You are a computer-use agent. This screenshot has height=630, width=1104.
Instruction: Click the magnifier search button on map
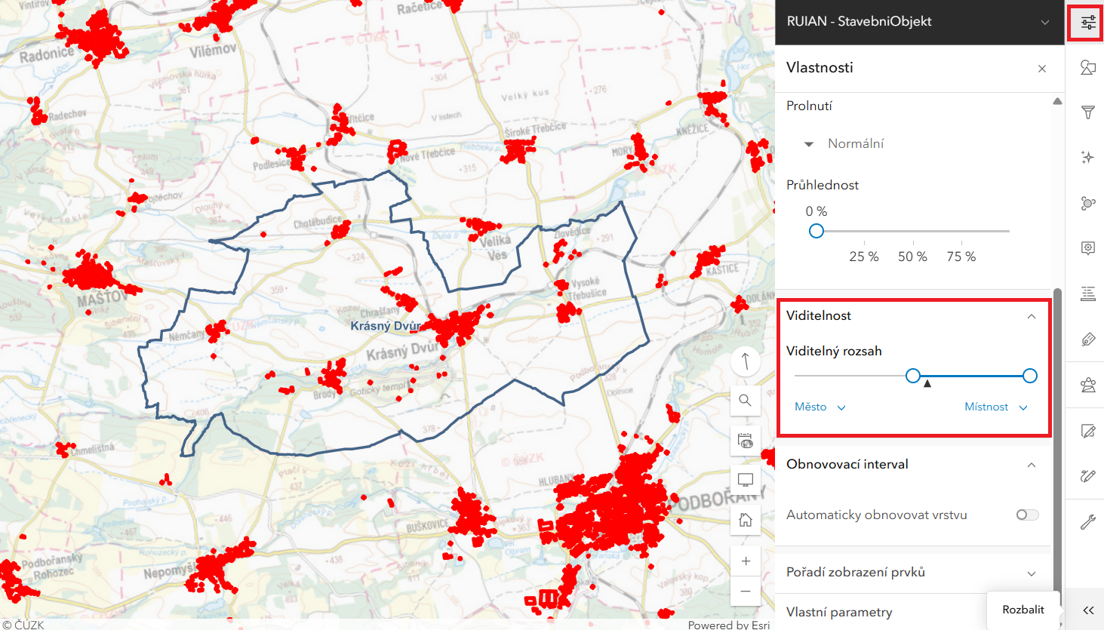pos(746,401)
